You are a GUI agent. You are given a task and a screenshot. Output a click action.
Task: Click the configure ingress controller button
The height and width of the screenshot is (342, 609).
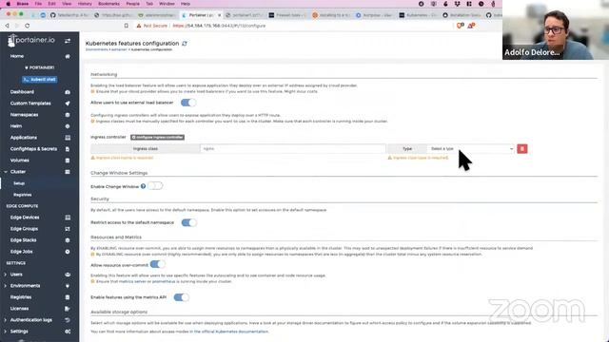tap(157, 137)
